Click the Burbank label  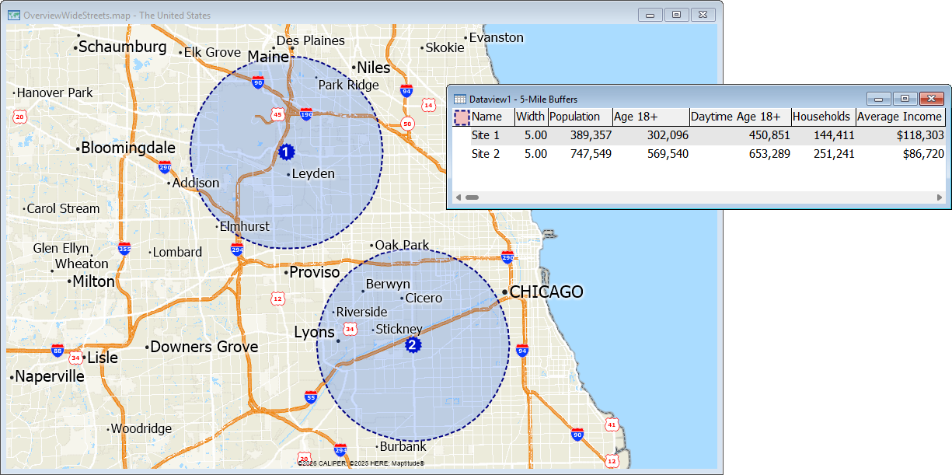coord(403,447)
